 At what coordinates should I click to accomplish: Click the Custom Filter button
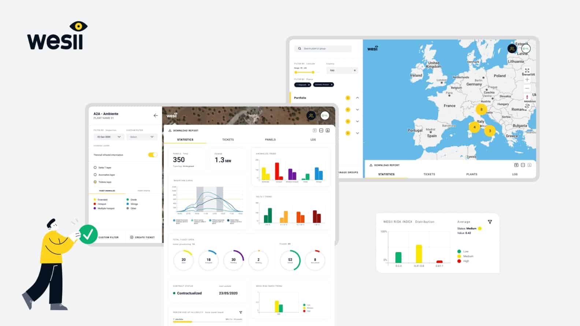pyautogui.click(x=108, y=237)
